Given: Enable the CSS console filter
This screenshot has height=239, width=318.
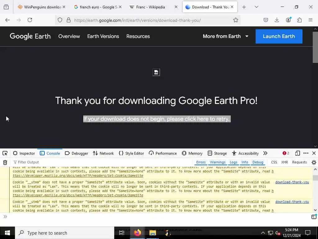Looking at the screenshot, I should [x=274, y=162].
